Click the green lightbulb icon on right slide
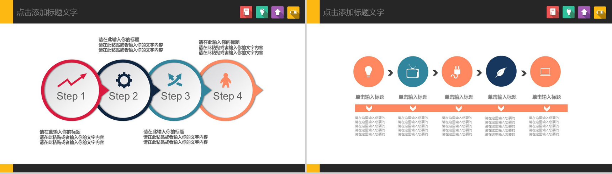Viewport: 612px width, 174px height. click(x=568, y=12)
